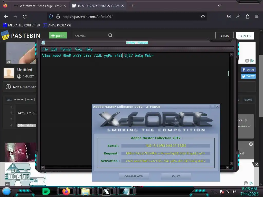The width and height of the screenshot is (263, 197).
Task: Click the SIGN UP button on Pastebin
Action: (245, 36)
